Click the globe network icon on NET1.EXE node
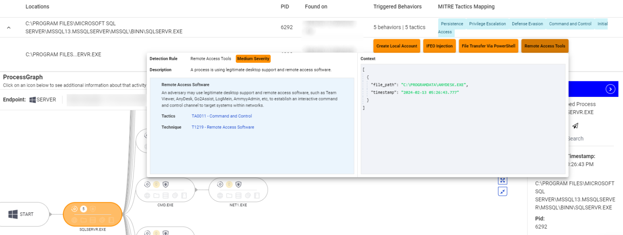Viewport: 623px width, 235px height. pyautogui.click(x=220, y=196)
